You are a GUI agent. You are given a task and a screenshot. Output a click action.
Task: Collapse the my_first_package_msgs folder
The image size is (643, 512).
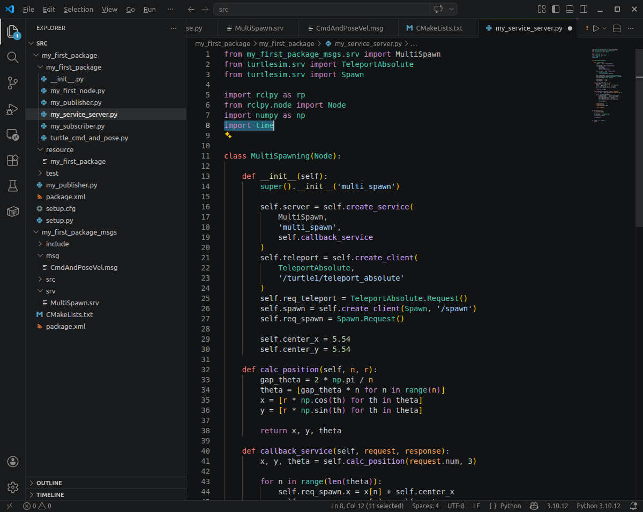click(36, 232)
